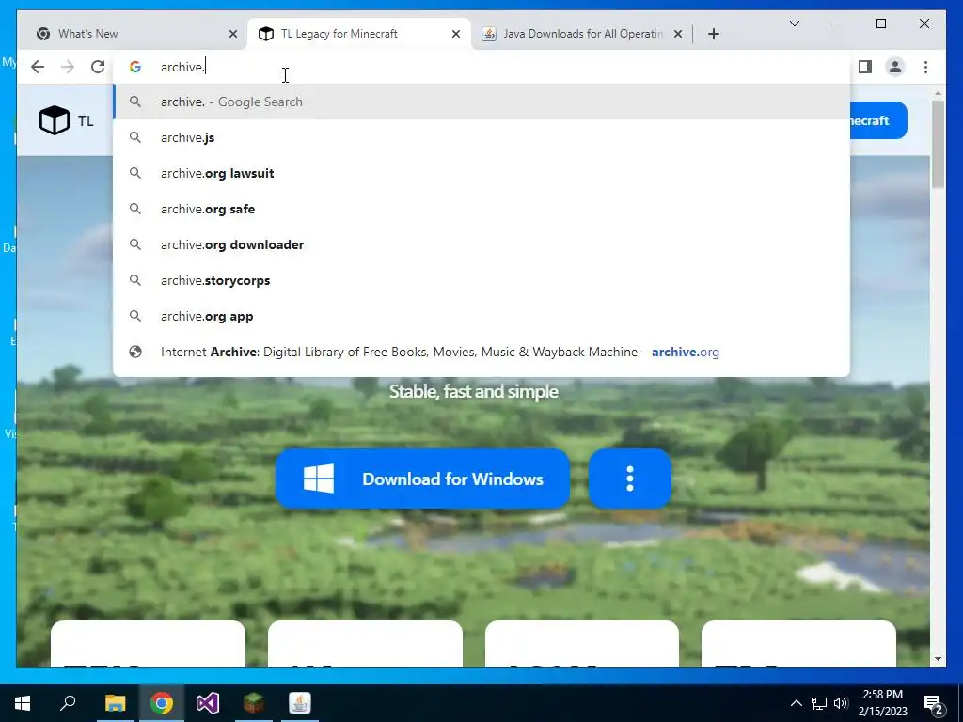Switch to TL Legacy for Minecraft tab
Viewport: 963px width, 722px height.
click(358, 34)
